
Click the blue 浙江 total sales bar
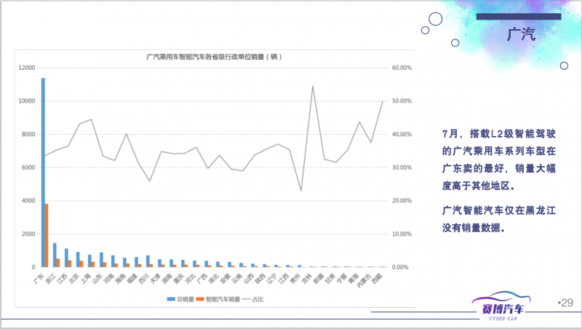click(x=55, y=255)
